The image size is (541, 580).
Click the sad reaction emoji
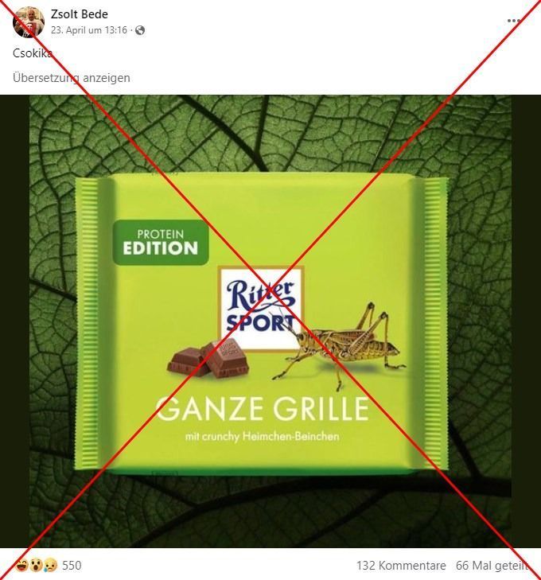coord(50,565)
